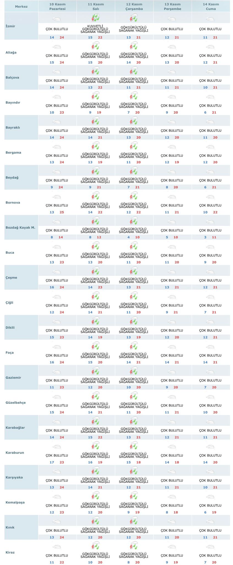The height and width of the screenshot is (565, 233).
Task: Click Bayraklı's ÇOK BULUTLU text for 13 Kasım
Action: coord(172,130)
